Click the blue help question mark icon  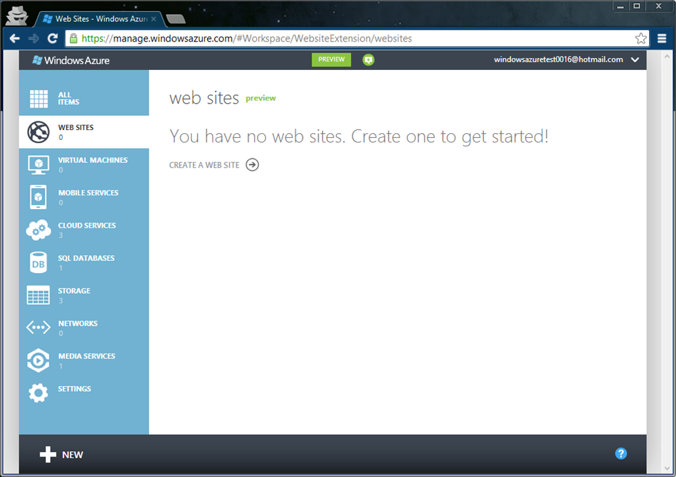pos(621,453)
